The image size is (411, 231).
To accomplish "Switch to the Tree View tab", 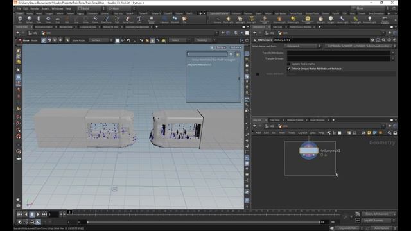I will [274, 120].
